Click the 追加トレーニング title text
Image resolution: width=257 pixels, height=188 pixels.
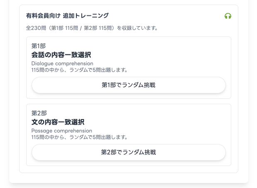[x=86, y=16]
